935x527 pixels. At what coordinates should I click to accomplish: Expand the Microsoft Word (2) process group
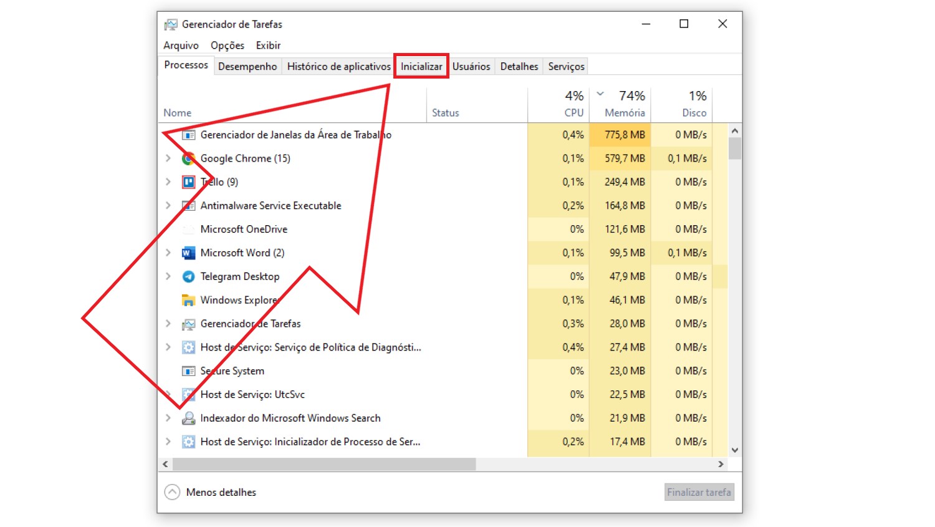[x=168, y=253]
